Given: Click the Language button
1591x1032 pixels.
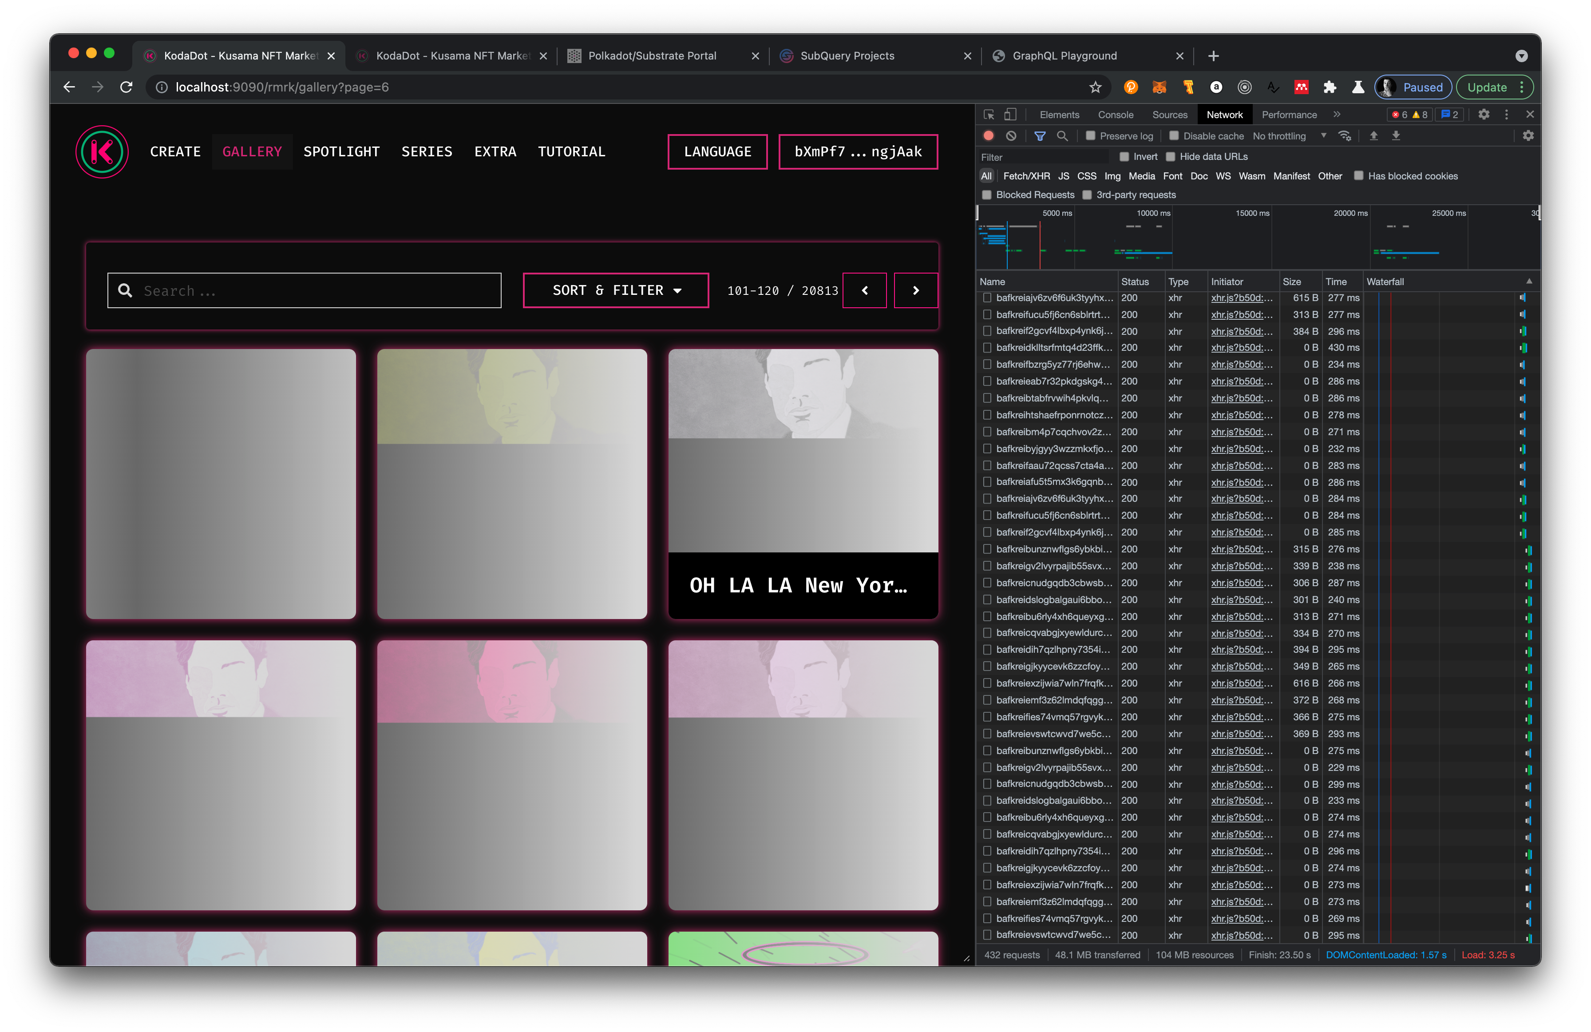Looking at the screenshot, I should [716, 152].
